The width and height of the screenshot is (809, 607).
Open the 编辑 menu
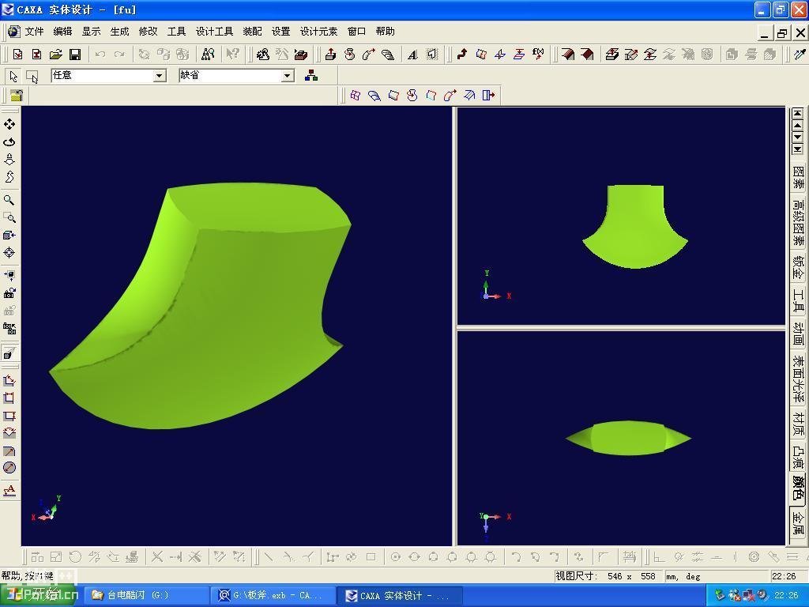coord(63,32)
